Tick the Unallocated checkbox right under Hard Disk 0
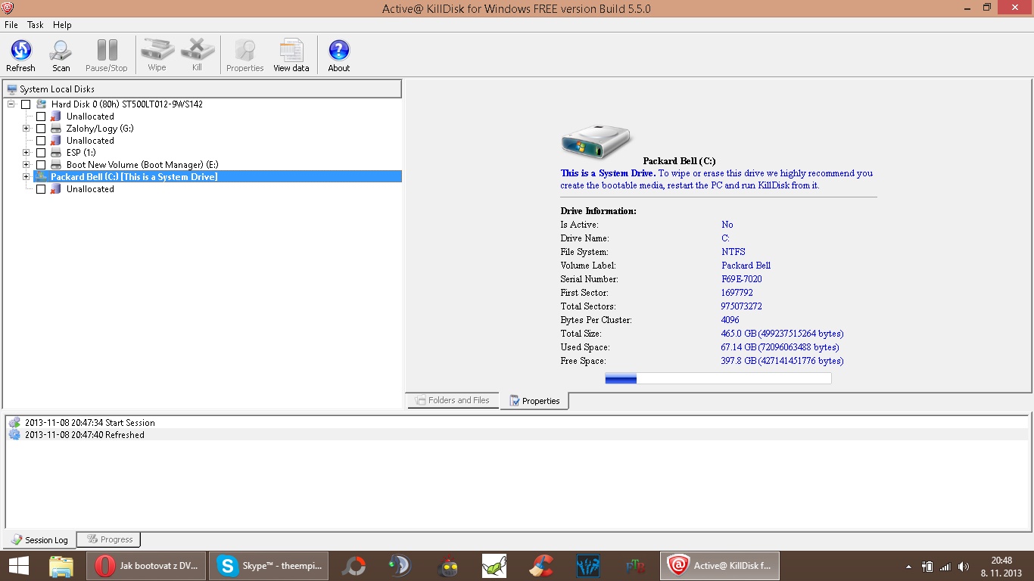Screen dimensions: 1034x581 (x=41, y=117)
